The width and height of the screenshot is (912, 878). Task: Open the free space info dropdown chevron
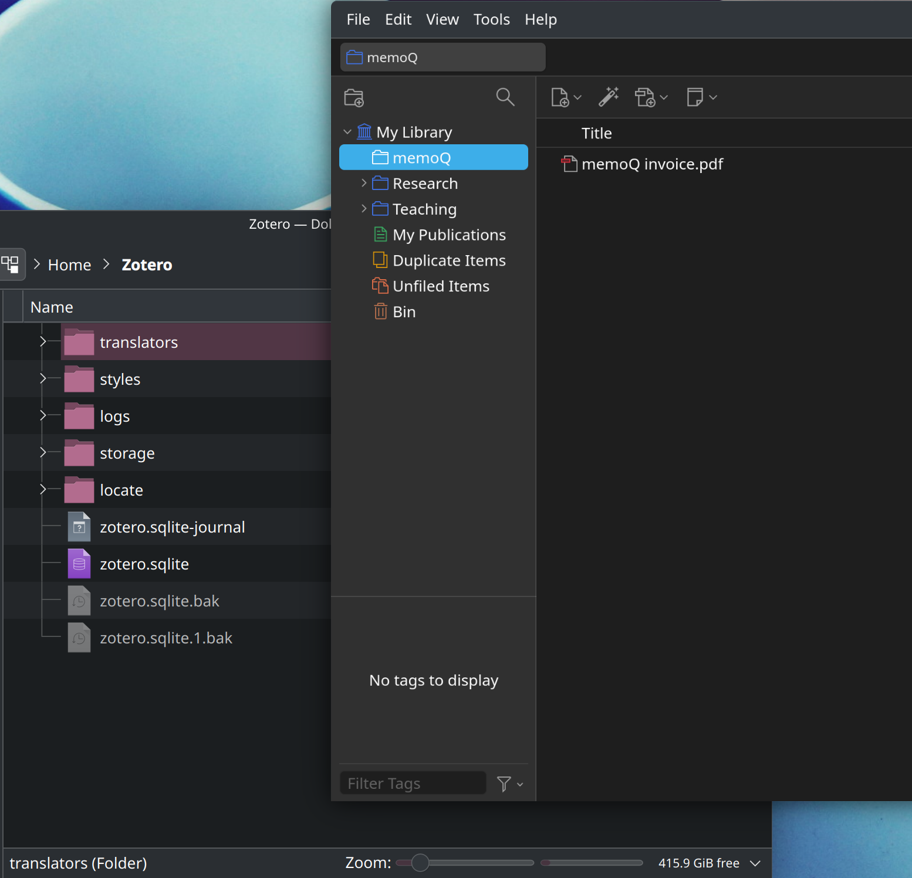click(755, 863)
